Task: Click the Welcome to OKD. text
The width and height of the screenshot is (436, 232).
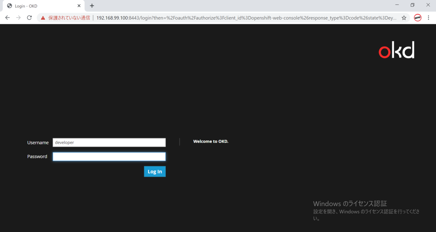Action: pyautogui.click(x=211, y=141)
